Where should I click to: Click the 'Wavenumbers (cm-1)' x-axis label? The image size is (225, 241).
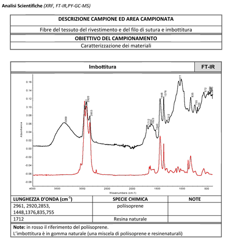click(x=123, y=193)
